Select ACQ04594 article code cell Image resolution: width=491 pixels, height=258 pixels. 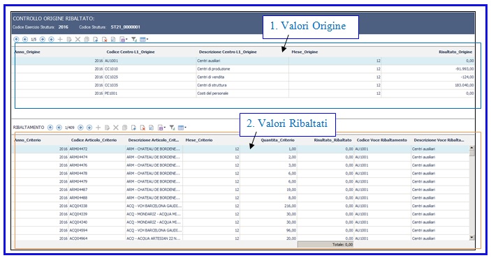[97, 230]
